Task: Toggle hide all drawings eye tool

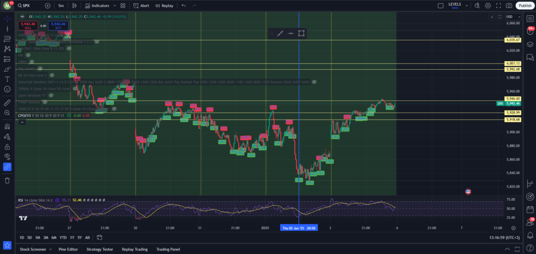Action: point(7,157)
